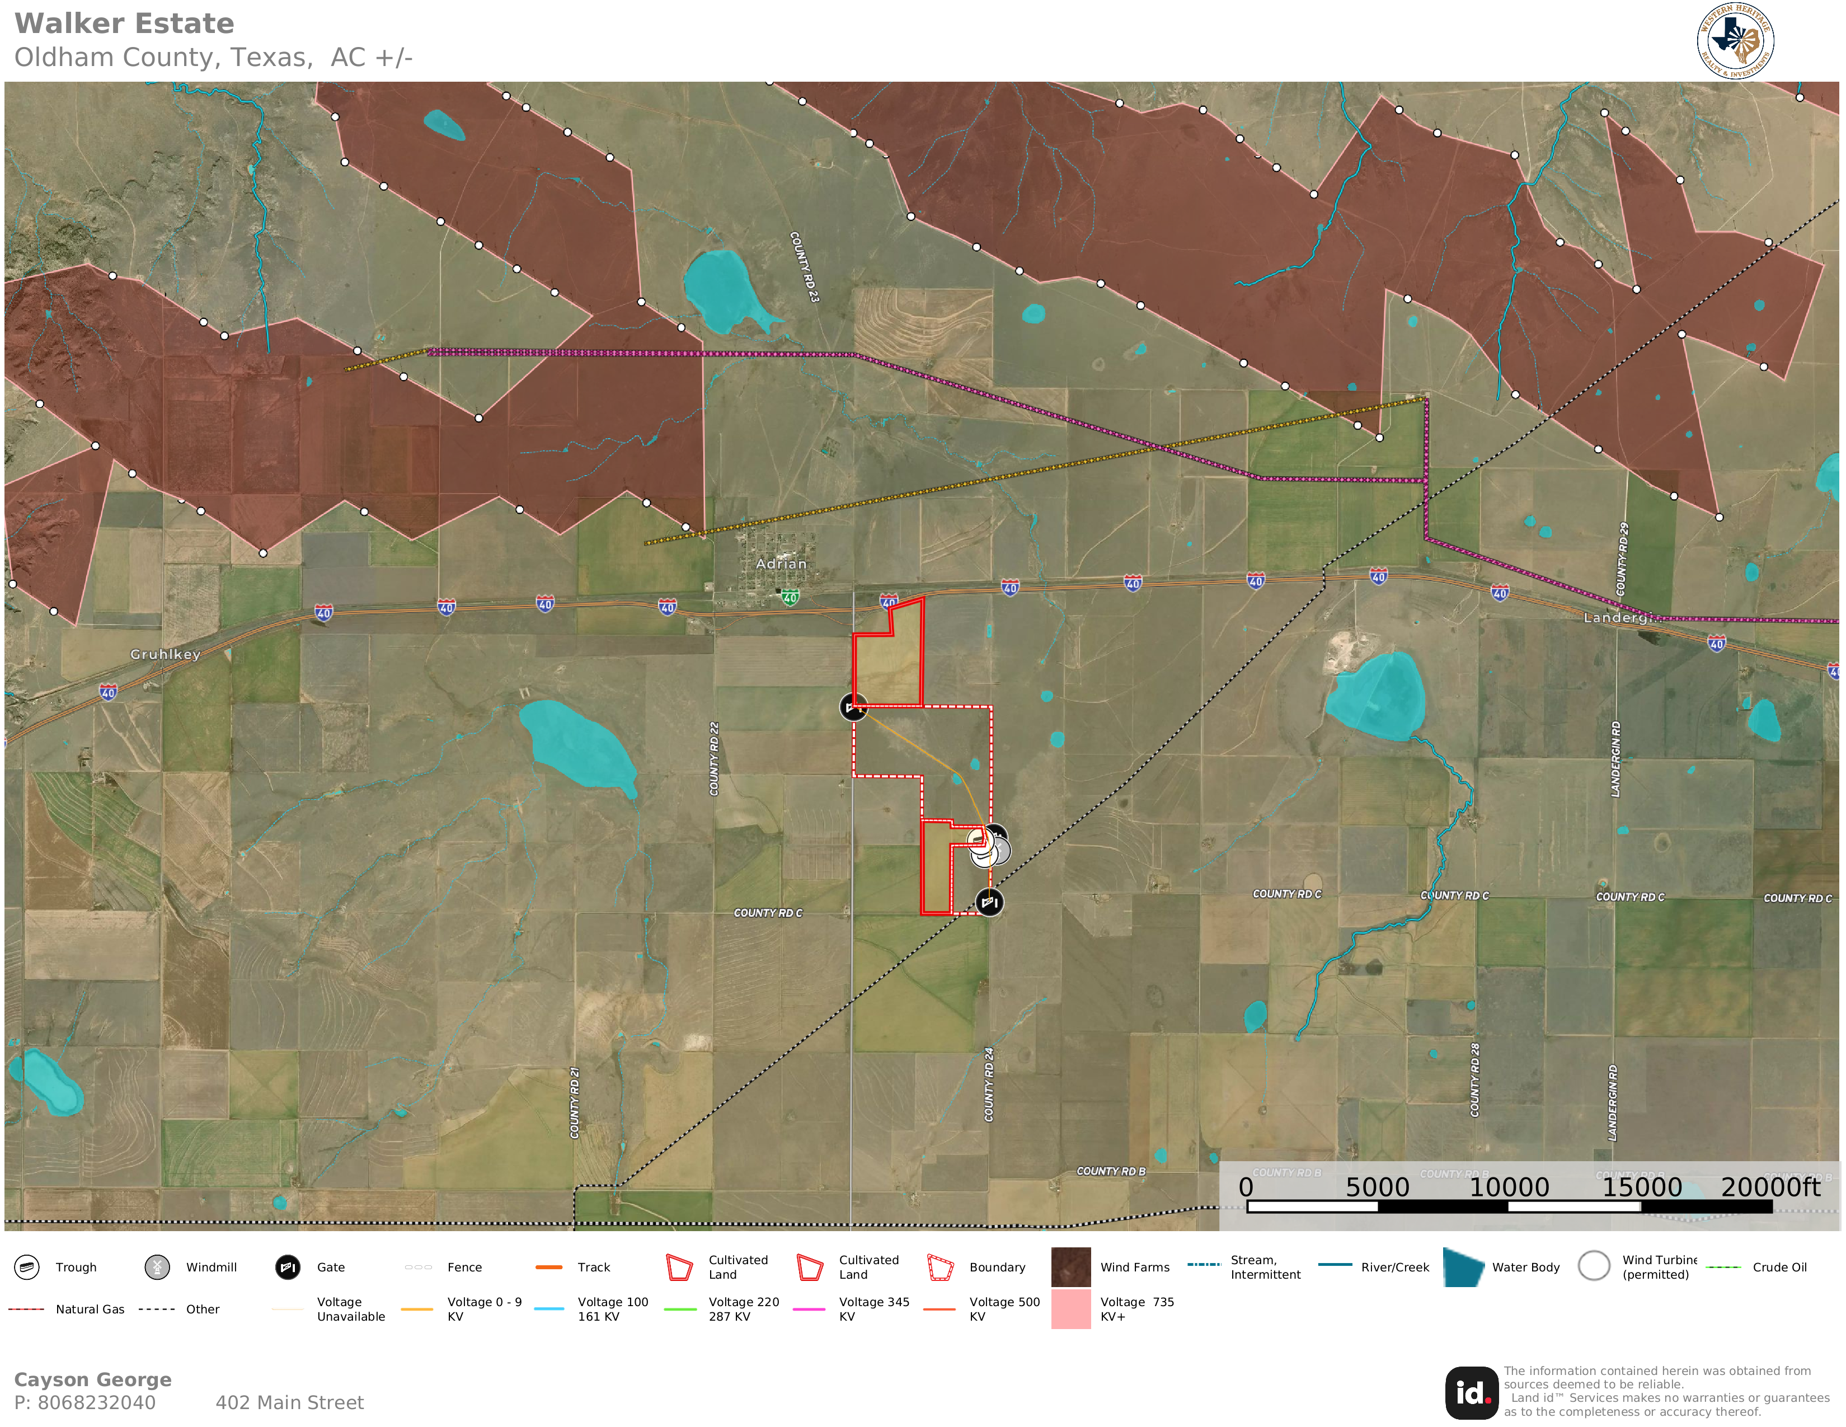This screenshot has width=1846, height=1427.
Task: Click the Boundary polygon legend icon
Action: click(x=941, y=1267)
